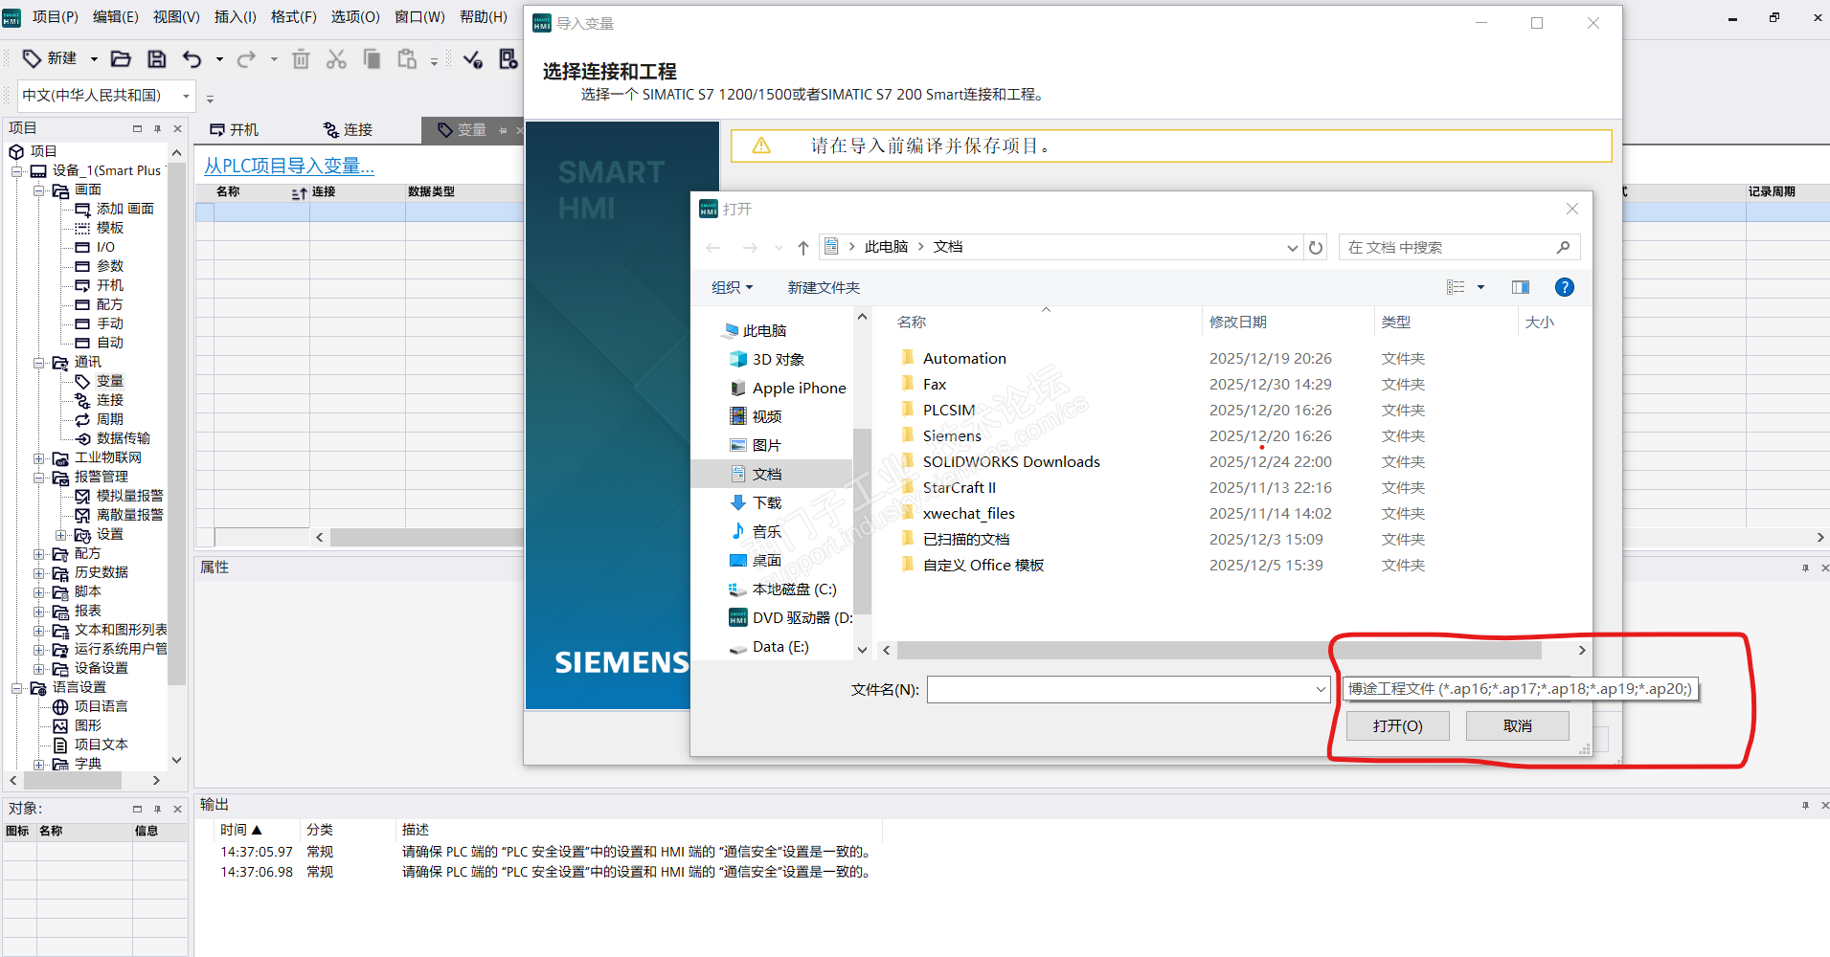Click the open project folder toolbar icon

coord(121,59)
